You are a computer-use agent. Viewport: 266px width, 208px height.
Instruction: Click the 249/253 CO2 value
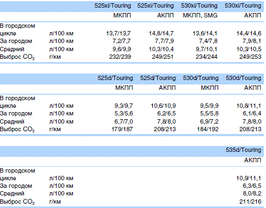tap(250, 57)
